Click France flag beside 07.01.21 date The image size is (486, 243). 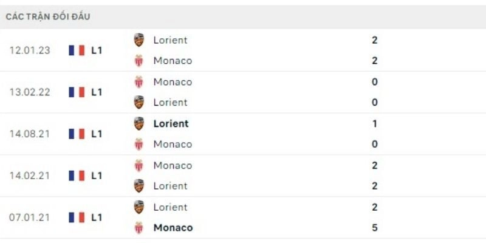coord(77,217)
